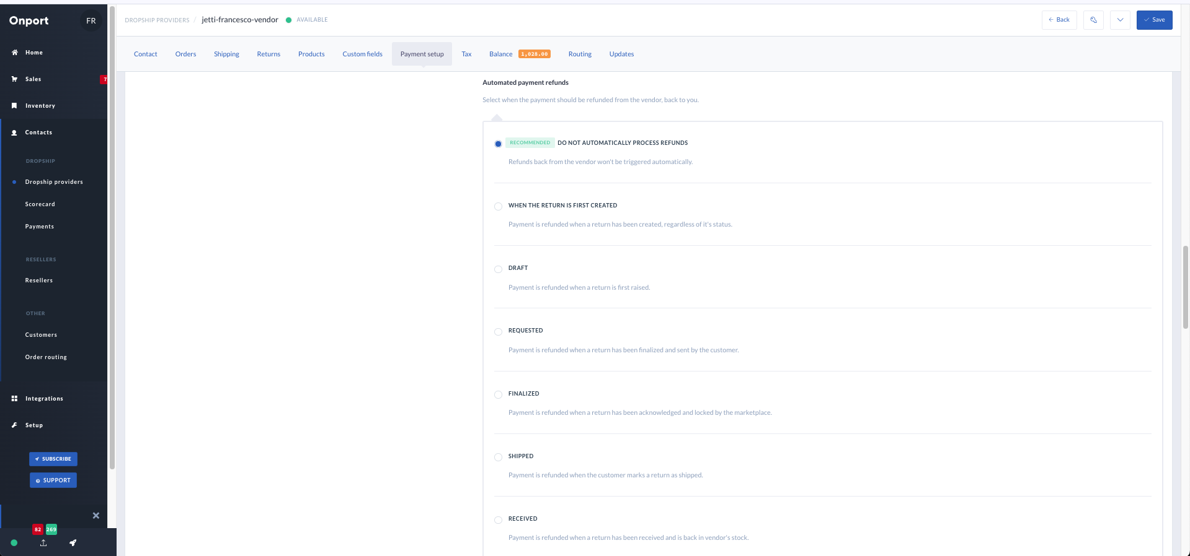Open Contacts in sidebar
The width and height of the screenshot is (1190, 556).
[38, 132]
